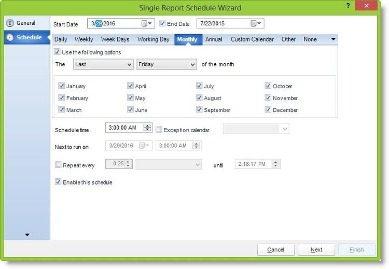Viewport: 389px width, 269px height.
Task: Uncheck the February checkbox
Action: click(61, 97)
